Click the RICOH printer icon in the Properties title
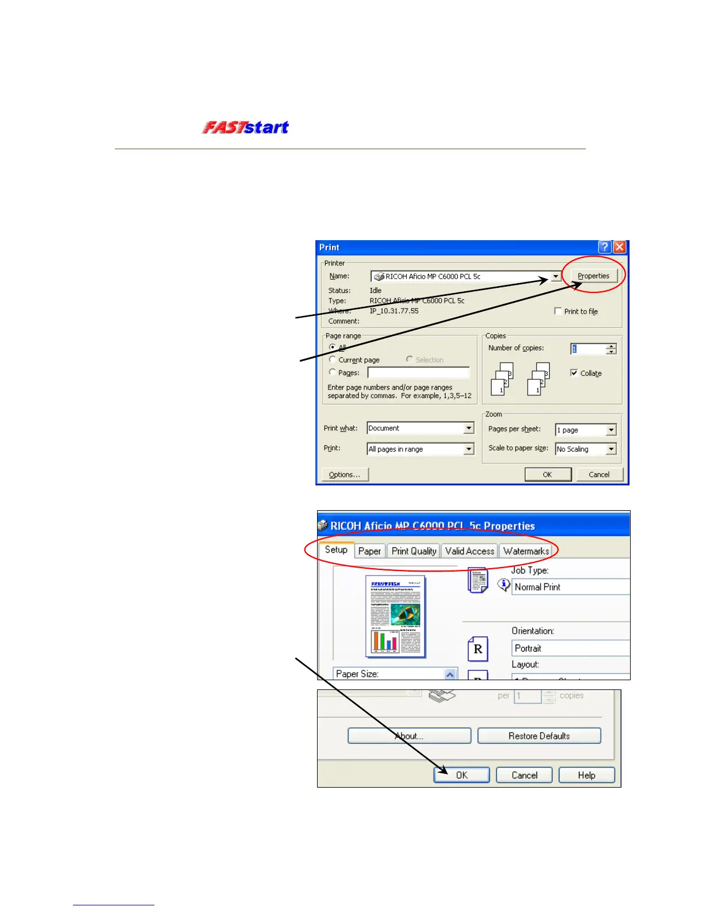Image resolution: width=703 pixels, height=910 pixels. tap(323, 525)
